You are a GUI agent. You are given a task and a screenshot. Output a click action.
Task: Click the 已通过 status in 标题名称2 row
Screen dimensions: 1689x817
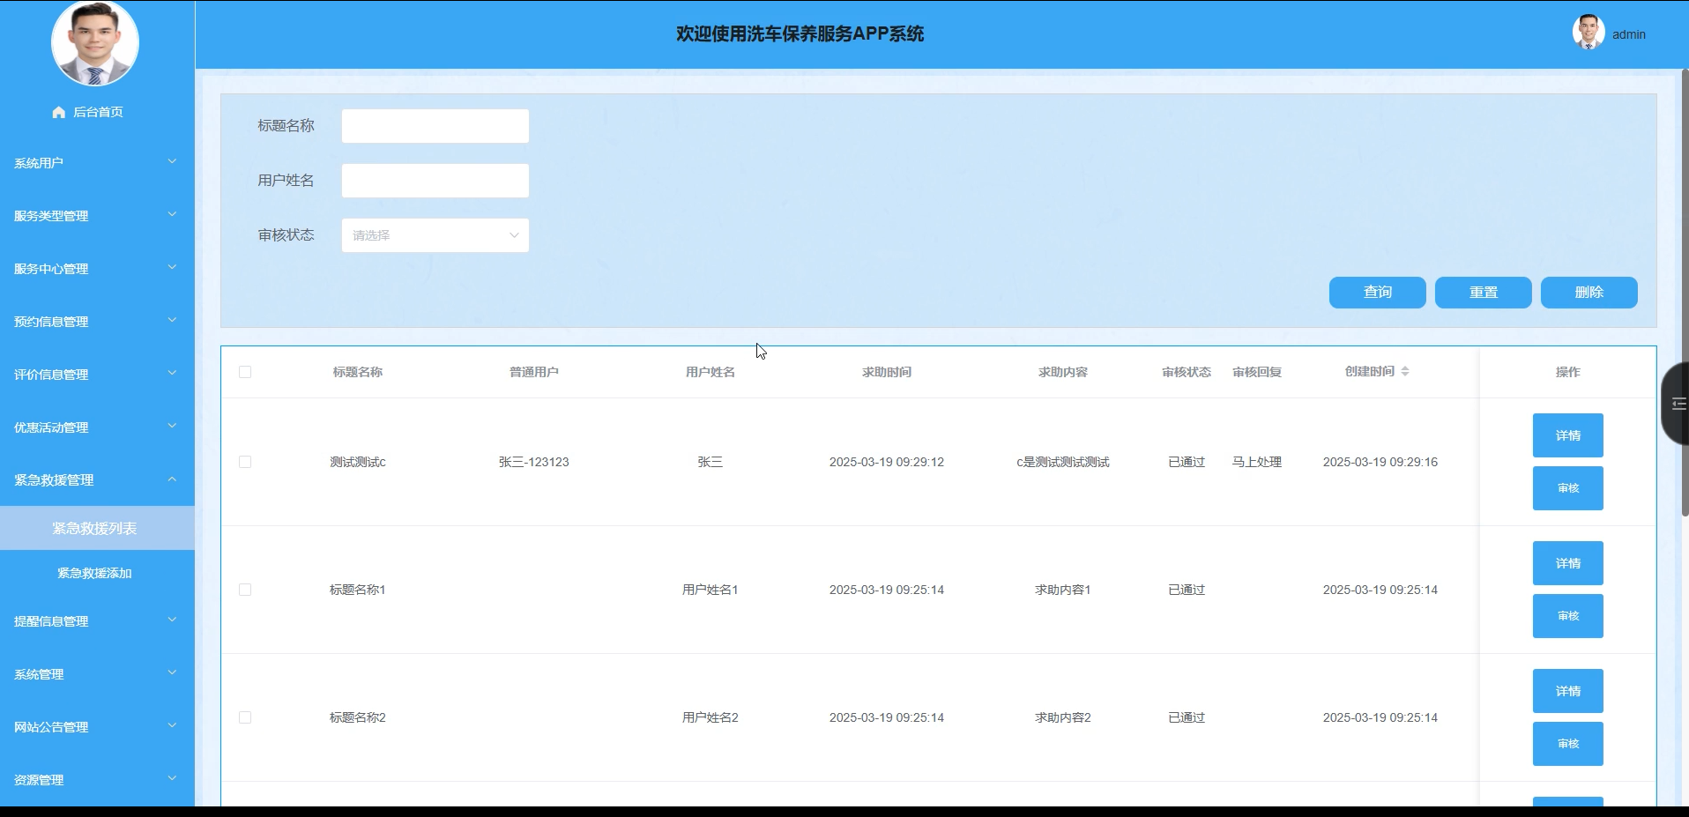tap(1186, 717)
